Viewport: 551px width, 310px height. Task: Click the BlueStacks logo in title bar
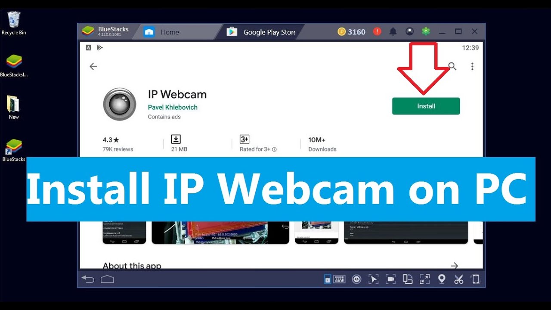click(x=88, y=31)
